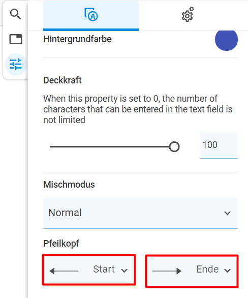Viewport: 248px width, 298px height.
Task: Select the properties sliders sidebar icon
Action: 16,64
